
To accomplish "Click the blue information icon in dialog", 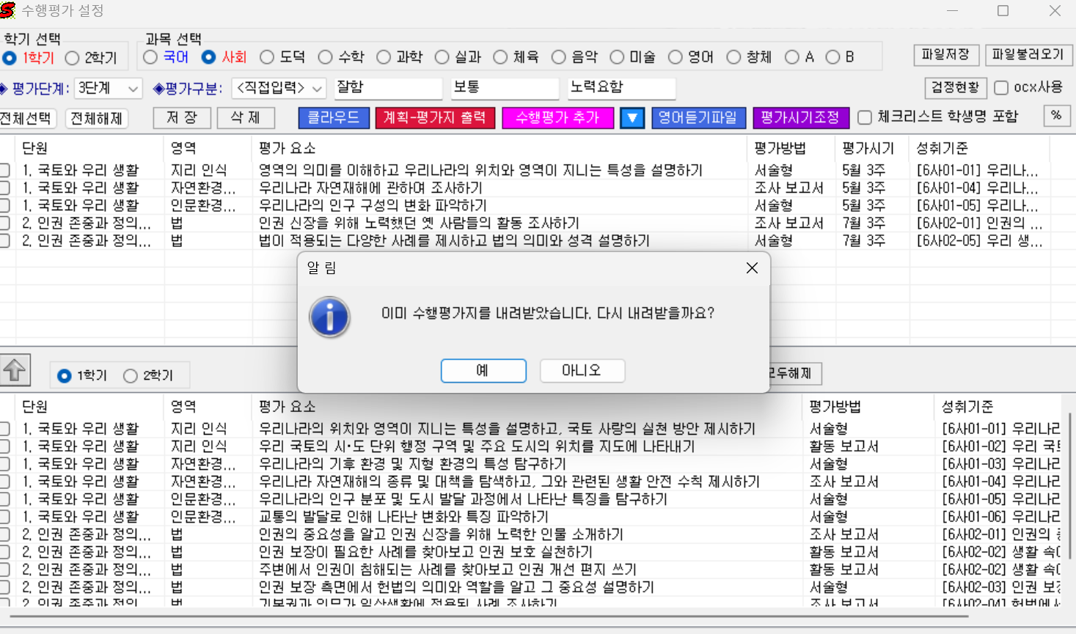I will pos(329,317).
